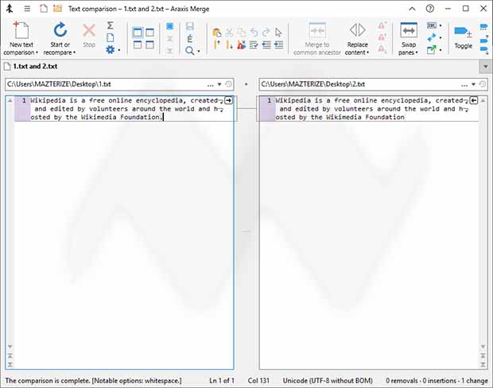Open the hamburger menu in title bar

[x=26, y=8]
